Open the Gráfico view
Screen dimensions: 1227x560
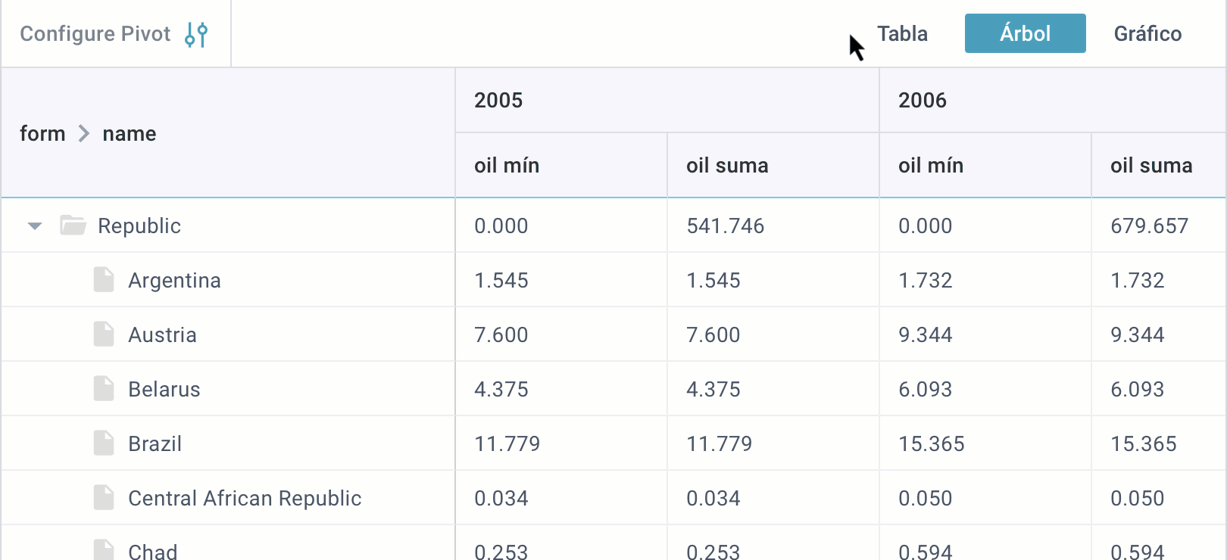[x=1147, y=34]
